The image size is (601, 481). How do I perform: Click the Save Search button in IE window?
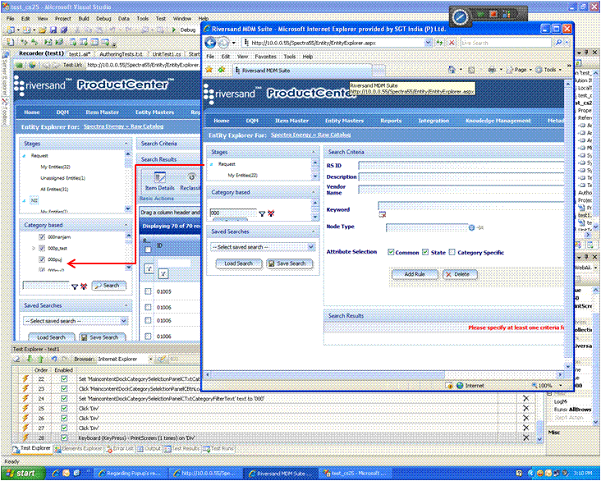coord(289,263)
